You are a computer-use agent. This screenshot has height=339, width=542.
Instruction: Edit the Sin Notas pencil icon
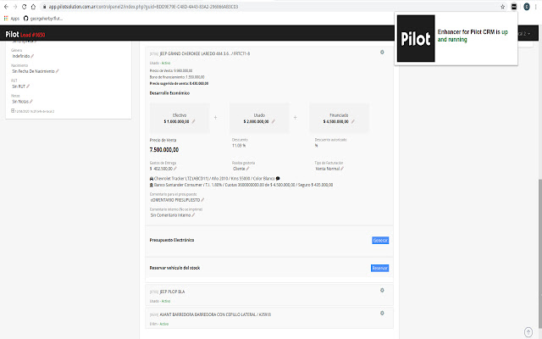pyautogui.click(x=31, y=102)
